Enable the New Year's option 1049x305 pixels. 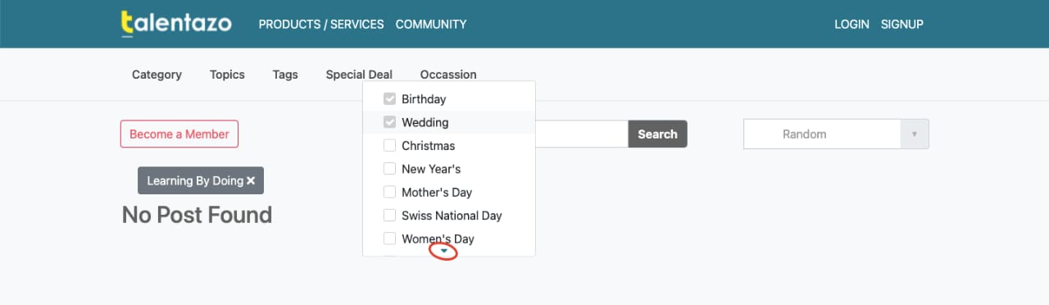click(389, 169)
